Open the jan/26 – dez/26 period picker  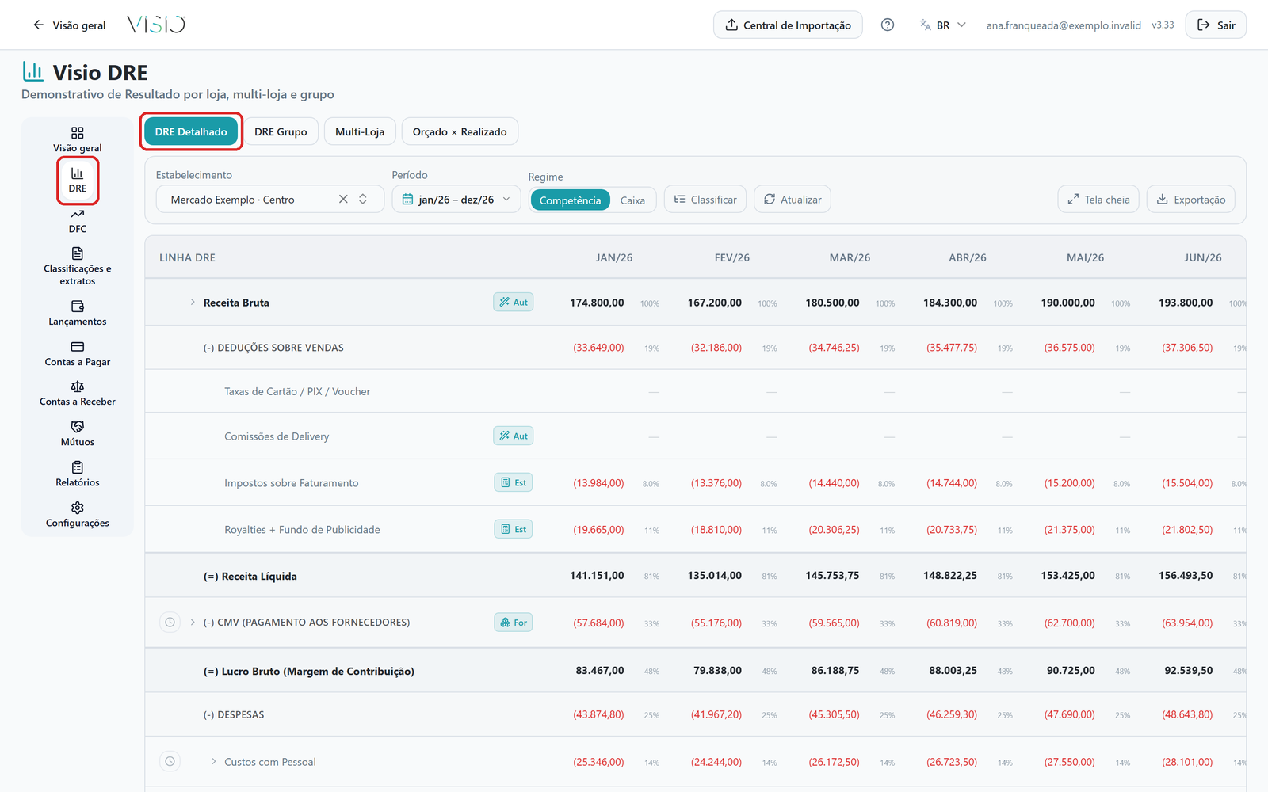click(456, 200)
